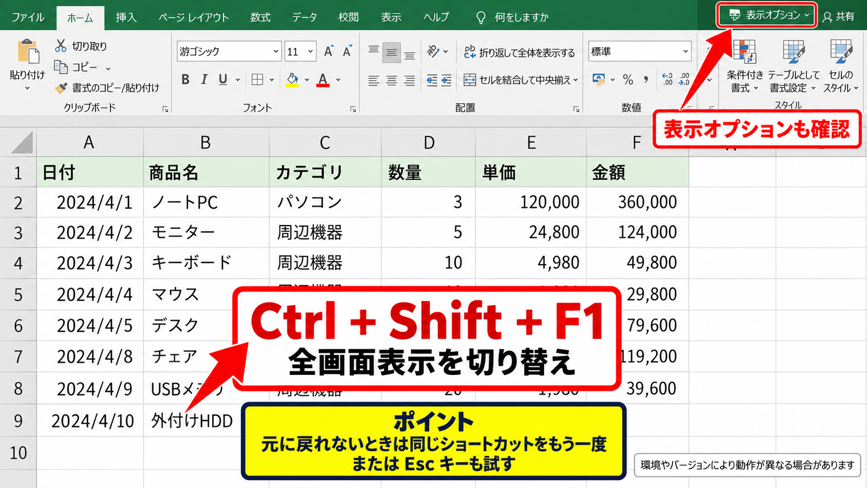Decrease font size with small A icon
867x488 pixels.
[347, 51]
